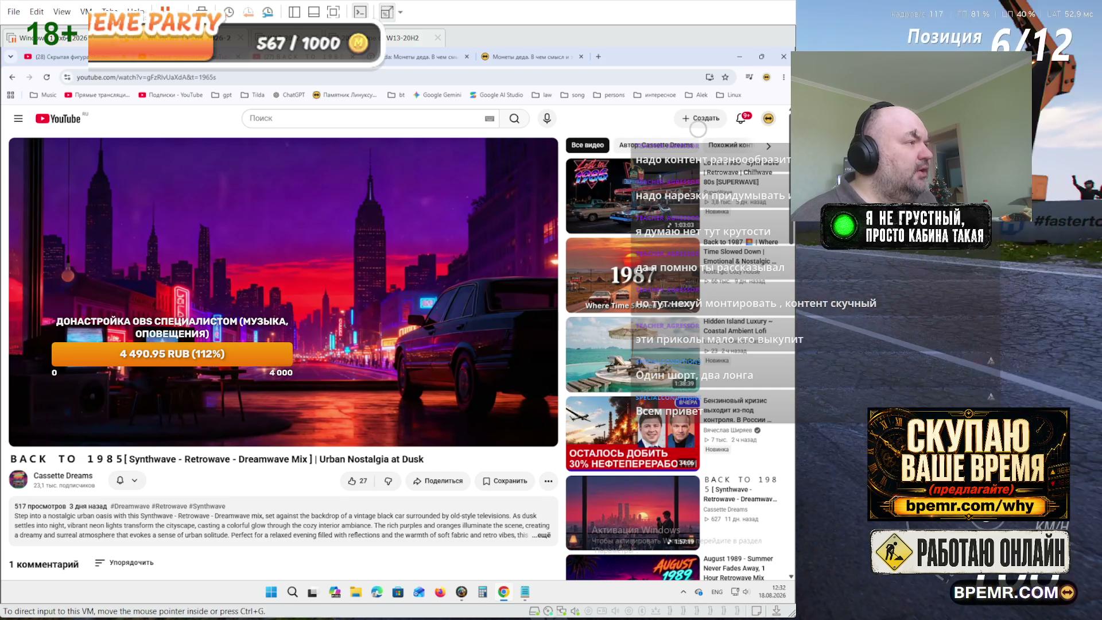Image resolution: width=1102 pixels, height=620 pixels.
Task: Click the Поделиться share button
Action: tap(438, 481)
